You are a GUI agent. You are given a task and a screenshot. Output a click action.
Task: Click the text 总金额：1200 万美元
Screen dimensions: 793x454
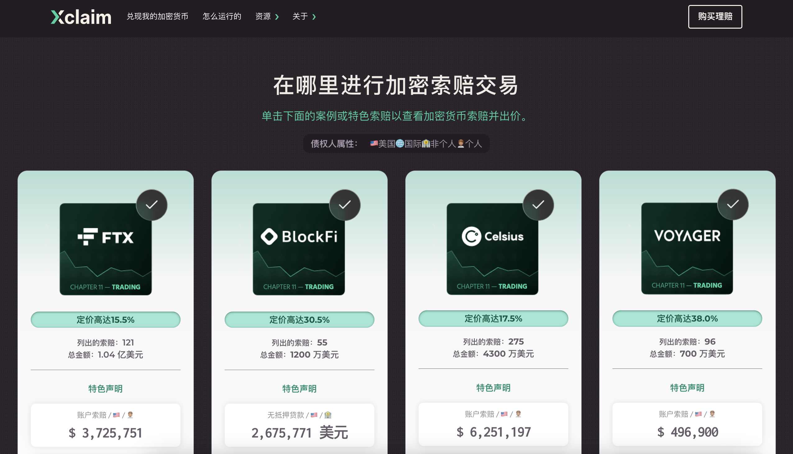pos(300,355)
